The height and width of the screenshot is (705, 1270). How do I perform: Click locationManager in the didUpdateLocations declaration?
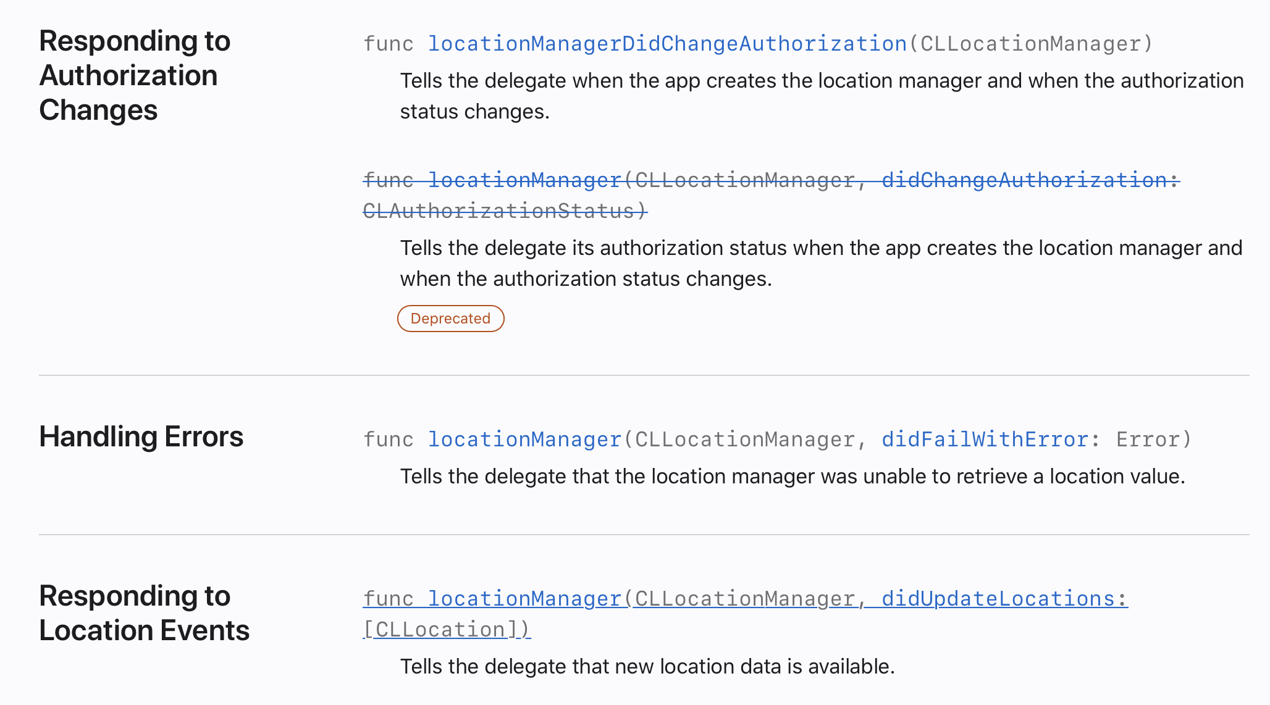coord(524,599)
